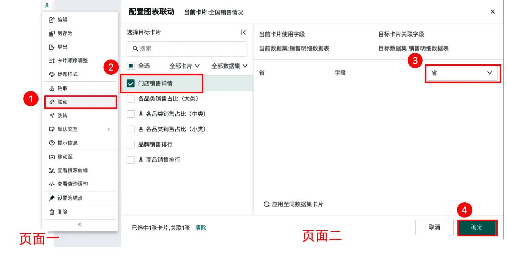This screenshot has height=262, width=507.
Task: Click the trash icon for 删除
Action: point(52,212)
